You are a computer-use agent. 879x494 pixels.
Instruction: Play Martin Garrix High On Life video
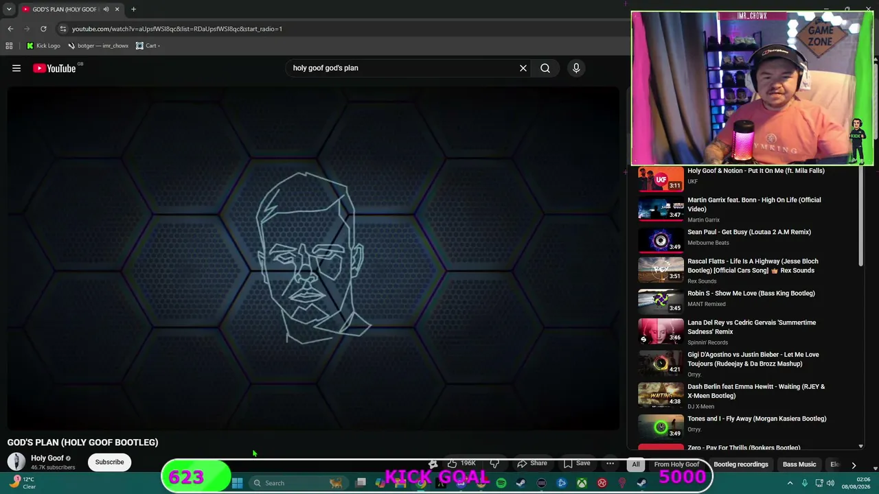pyautogui.click(x=754, y=204)
